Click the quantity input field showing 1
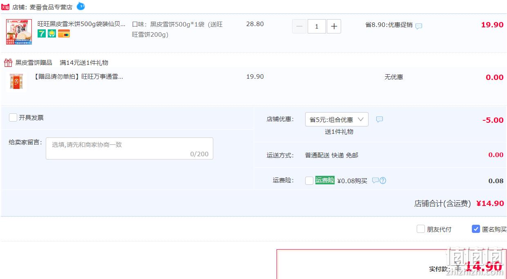The height and width of the screenshot is (279, 507). tap(317, 27)
